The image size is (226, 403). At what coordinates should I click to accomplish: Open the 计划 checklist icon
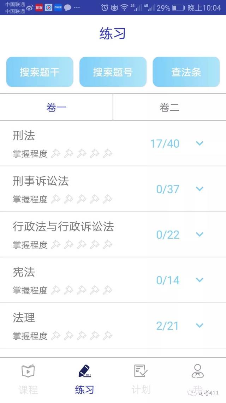(141, 371)
